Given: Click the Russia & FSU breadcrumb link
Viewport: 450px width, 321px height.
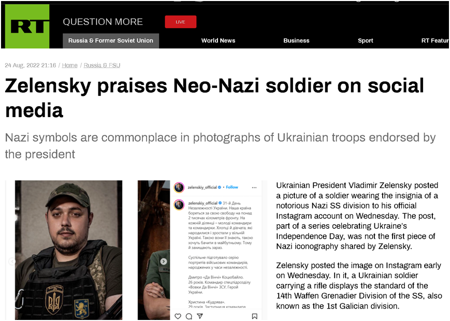Looking at the screenshot, I should [x=102, y=65].
